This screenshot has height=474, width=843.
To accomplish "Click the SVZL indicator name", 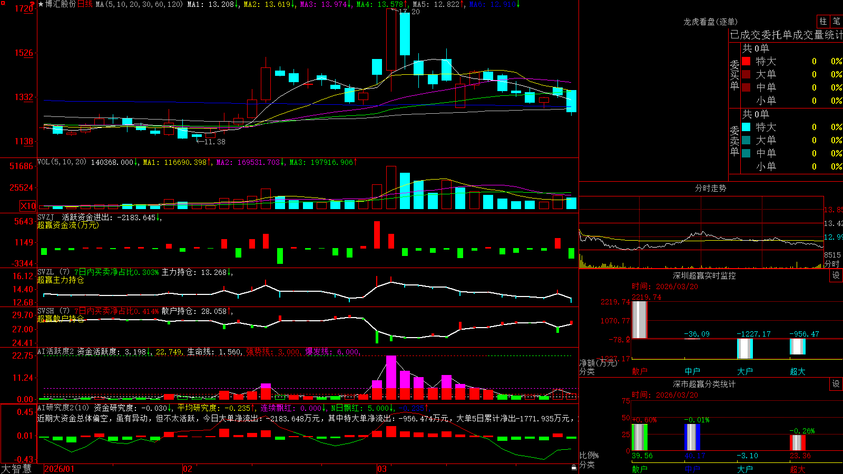I will coord(46,272).
